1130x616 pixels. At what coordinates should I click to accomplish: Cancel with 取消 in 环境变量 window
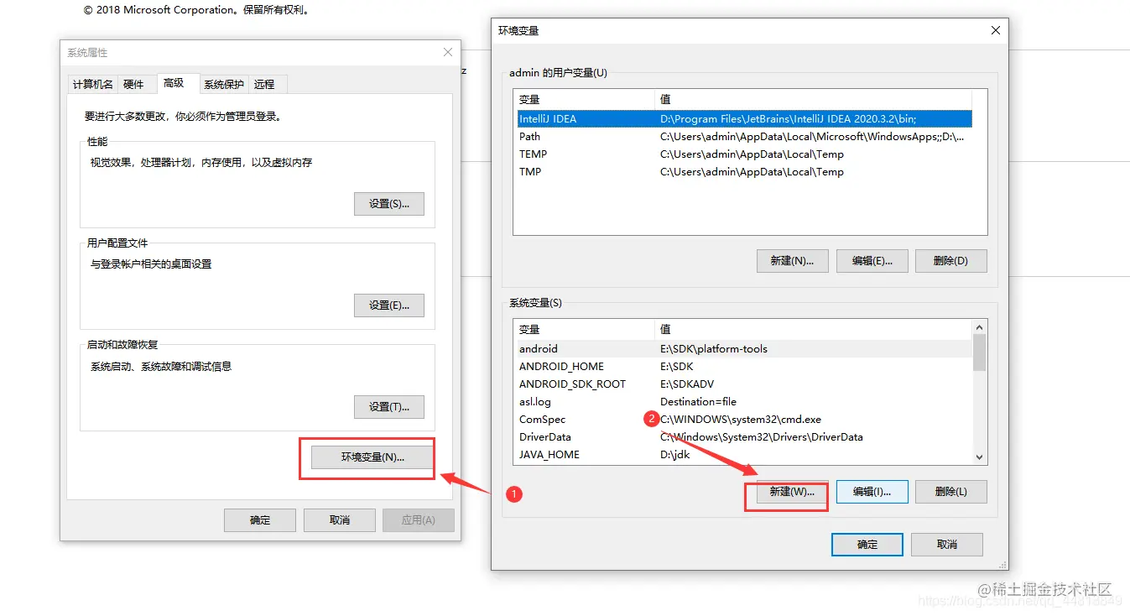947,545
